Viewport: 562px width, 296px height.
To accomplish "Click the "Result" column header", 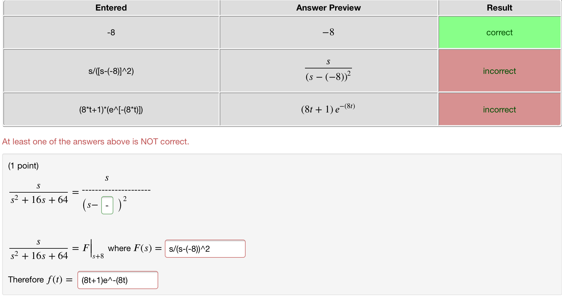I will 499,8.
